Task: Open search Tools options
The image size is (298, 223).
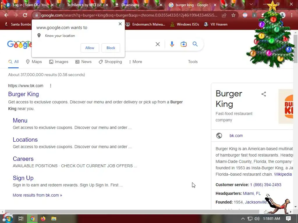Action: click(193, 62)
